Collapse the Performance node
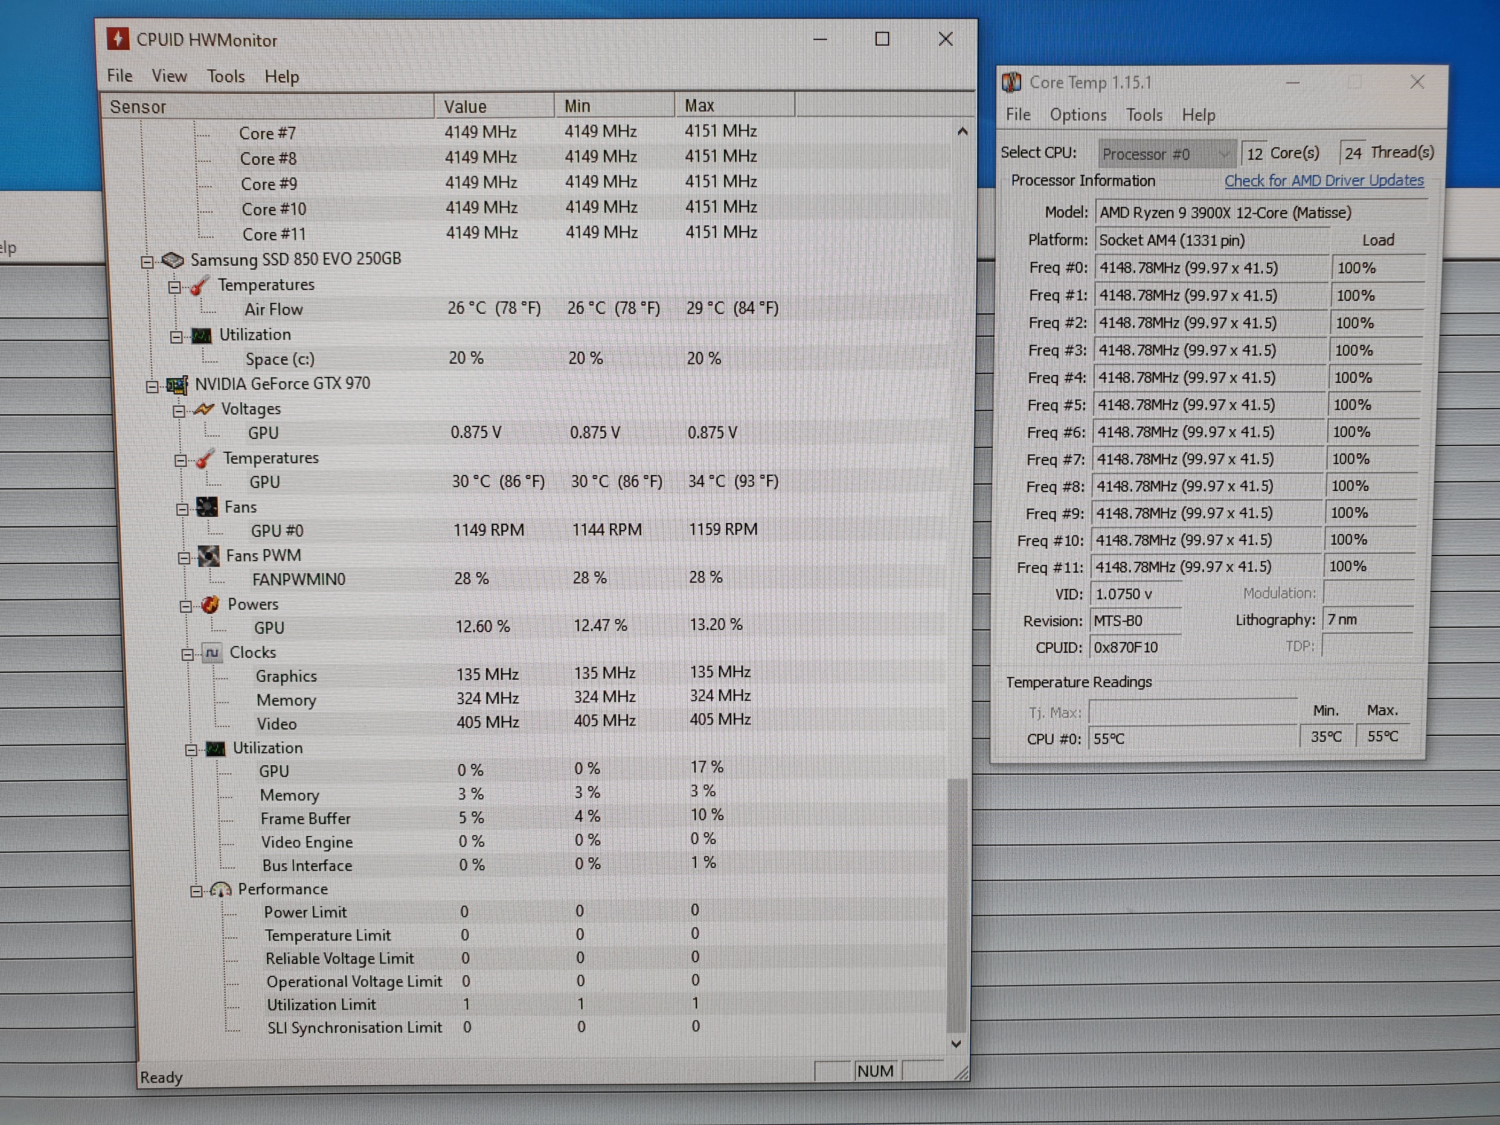The width and height of the screenshot is (1500, 1125). (196, 891)
